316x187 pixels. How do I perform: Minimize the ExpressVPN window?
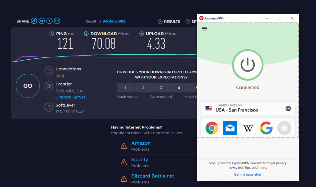pyautogui.click(x=267, y=18)
